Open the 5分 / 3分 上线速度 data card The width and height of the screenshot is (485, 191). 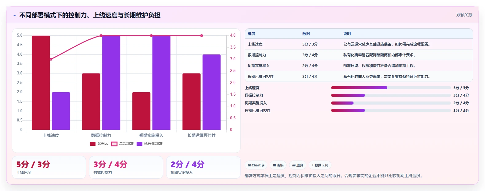click(x=49, y=167)
